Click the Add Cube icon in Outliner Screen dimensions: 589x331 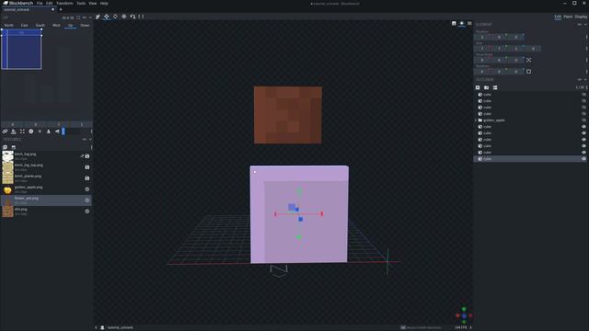coord(478,87)
